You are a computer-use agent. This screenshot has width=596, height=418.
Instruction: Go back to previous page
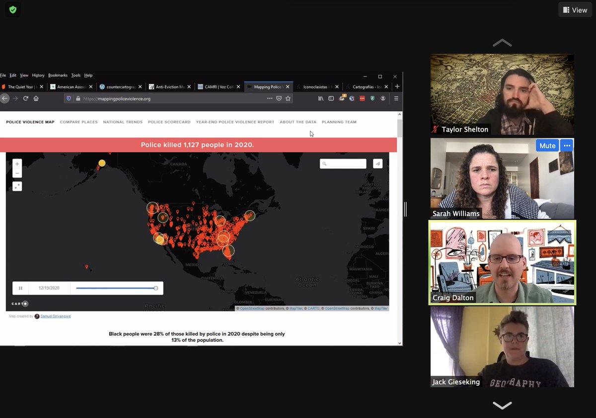pyautogui.click(x=4, y=98)
